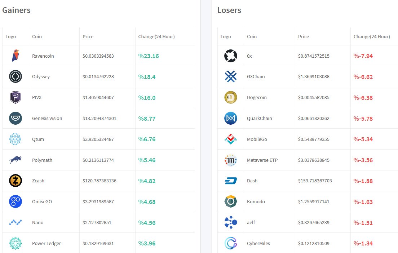Click the Losers section heading

pyautogui.click(x=229, y=10)
